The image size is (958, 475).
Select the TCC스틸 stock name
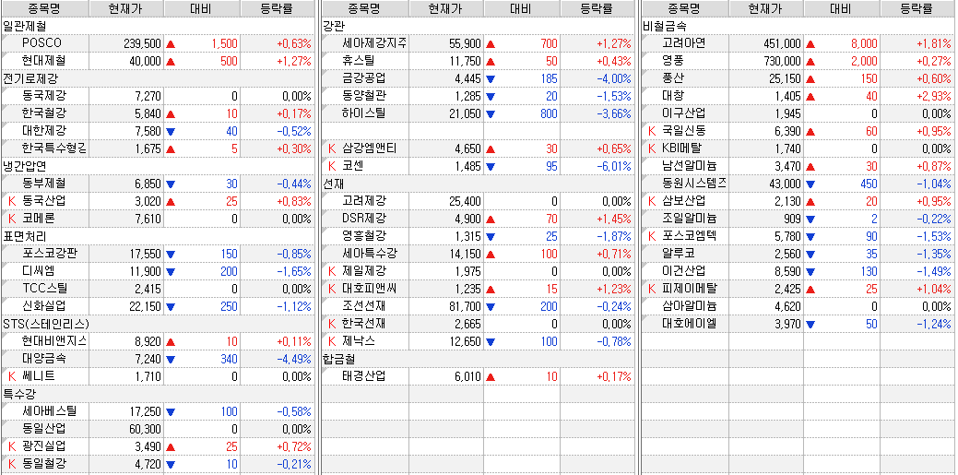[44, 289]
